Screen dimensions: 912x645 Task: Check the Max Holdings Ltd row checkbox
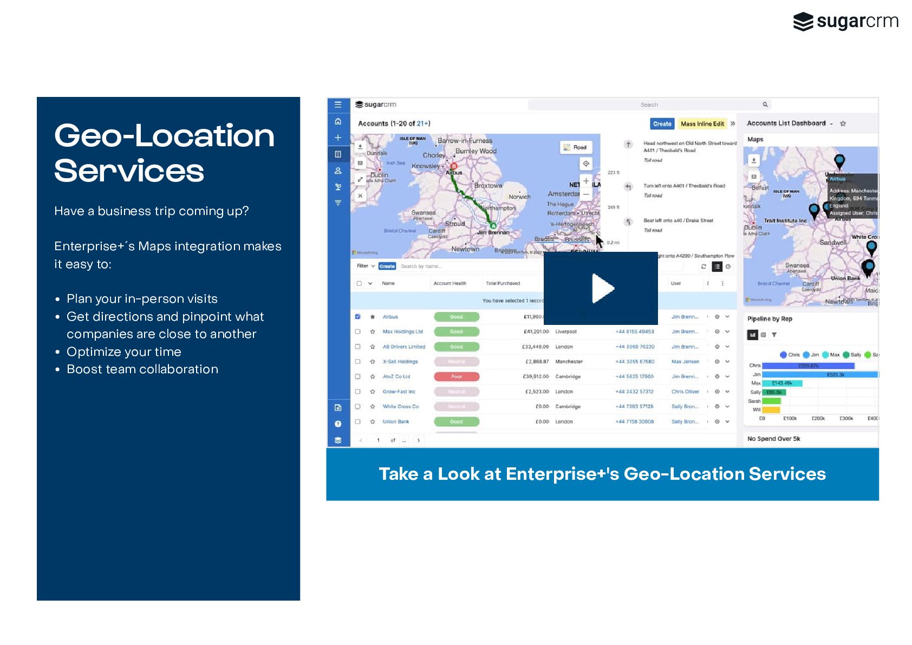pos(357,331)
